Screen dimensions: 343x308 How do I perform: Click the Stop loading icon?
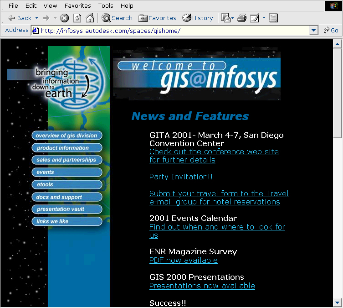point(64,18)
